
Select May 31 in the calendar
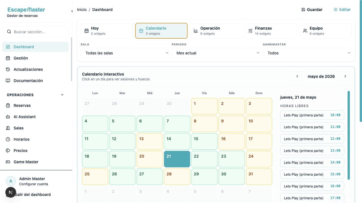pyautogui.click(x=259, y=177)
